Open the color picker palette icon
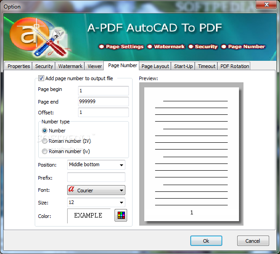Image resolution: width=280 pixels, height=254 pixels. (121, 215)
